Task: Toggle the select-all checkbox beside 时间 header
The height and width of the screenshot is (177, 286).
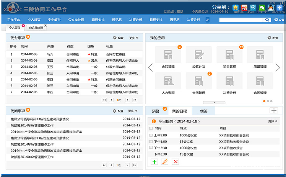Action: pyautogui.click(x=151, y=128)
